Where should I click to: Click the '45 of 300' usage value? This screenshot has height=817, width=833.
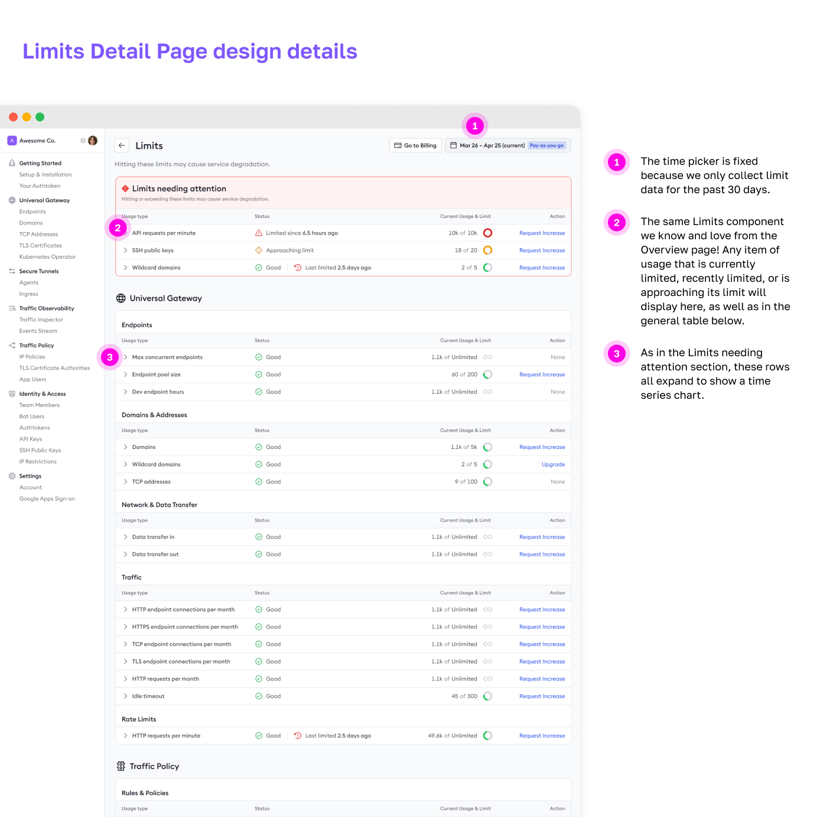[464, 696]
